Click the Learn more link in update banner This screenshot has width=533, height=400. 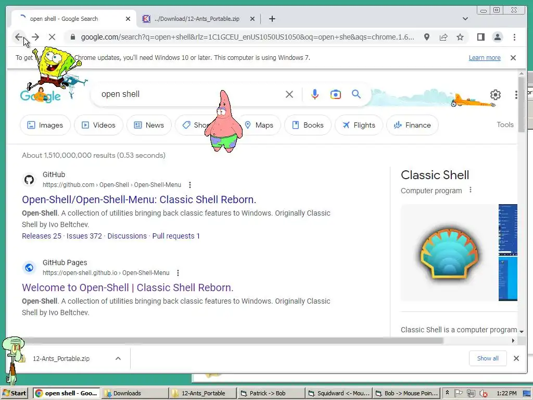coord(485,57)
